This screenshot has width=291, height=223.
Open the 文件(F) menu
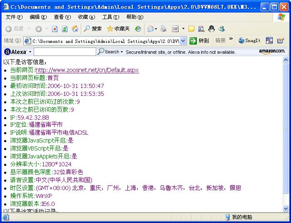pos(14,17)
